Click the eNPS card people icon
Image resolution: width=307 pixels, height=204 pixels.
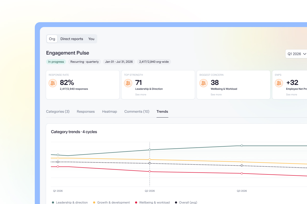pos(279,83)
